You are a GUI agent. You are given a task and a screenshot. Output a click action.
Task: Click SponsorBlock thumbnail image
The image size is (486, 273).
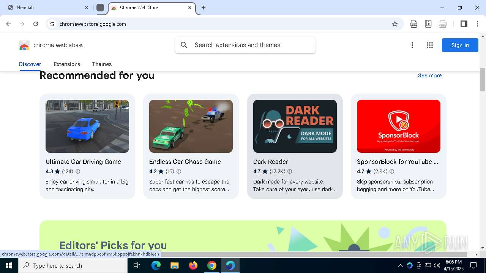click(x=399, y=126)
